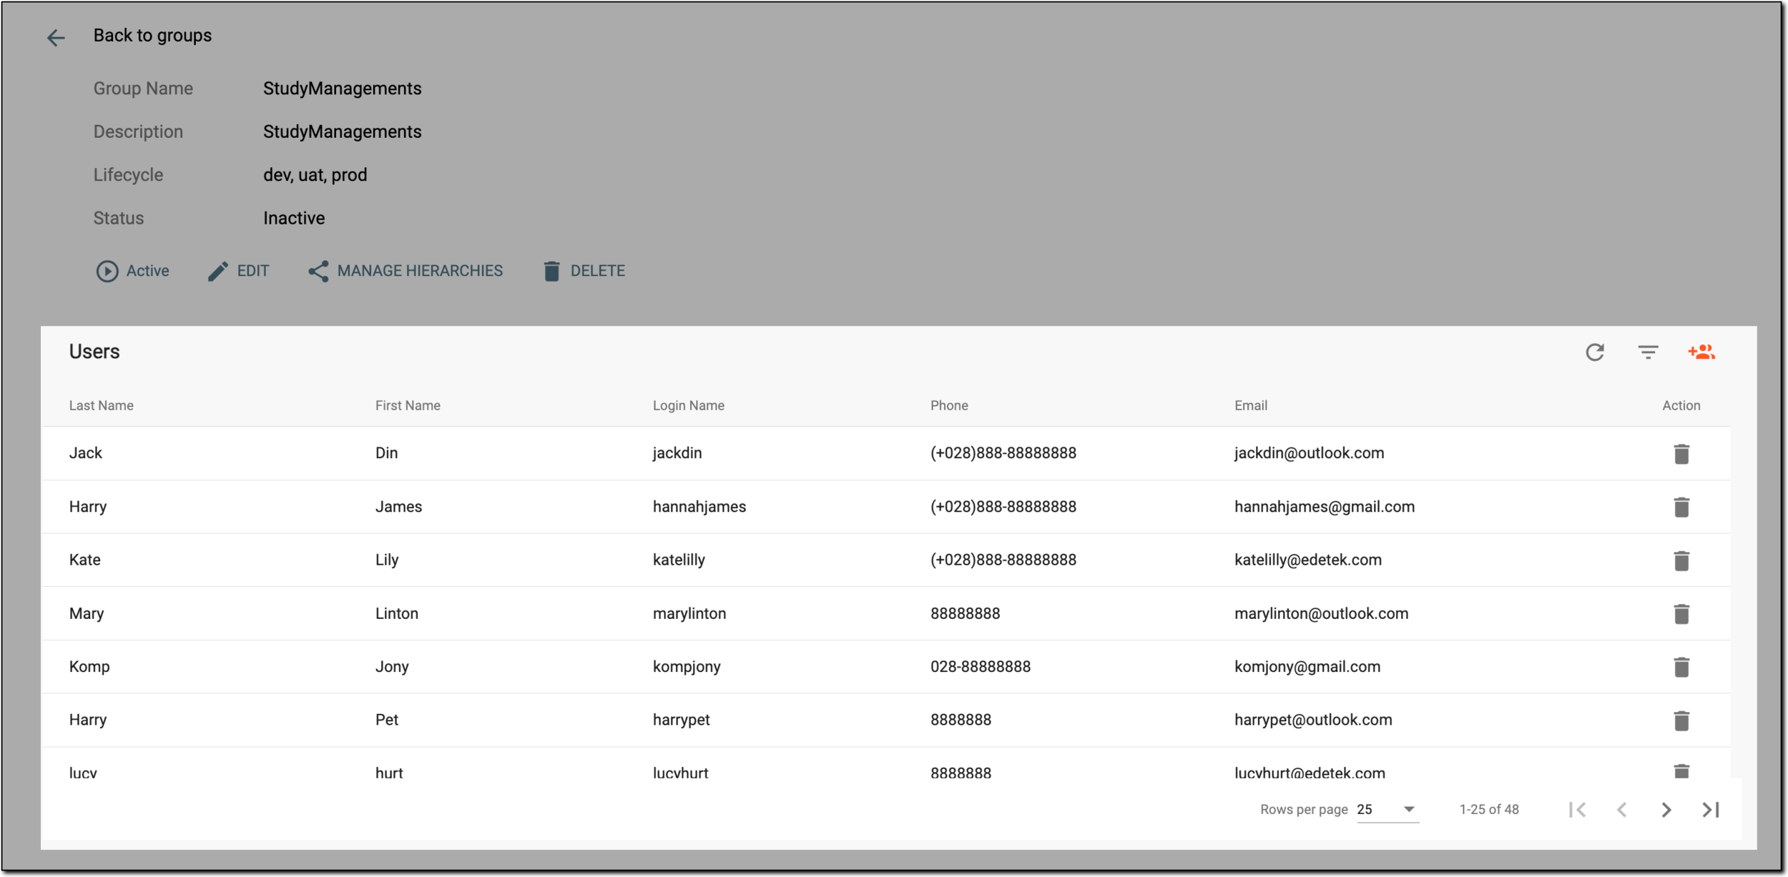
Task: Click the Phone column header
Action: tap(949, 406)
